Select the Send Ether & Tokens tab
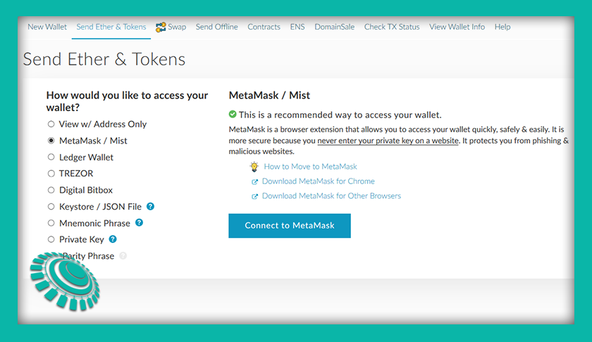Screen dimensions: 592x342 [x=111, y=27]
